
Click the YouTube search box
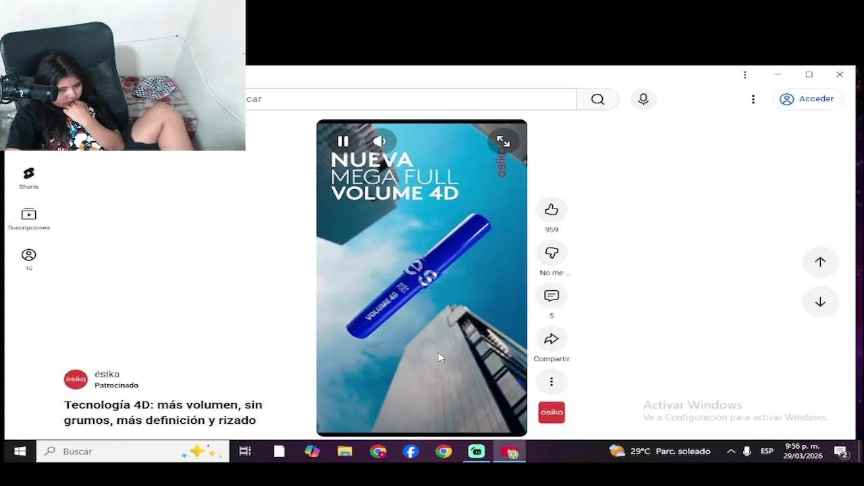(410, 99)
